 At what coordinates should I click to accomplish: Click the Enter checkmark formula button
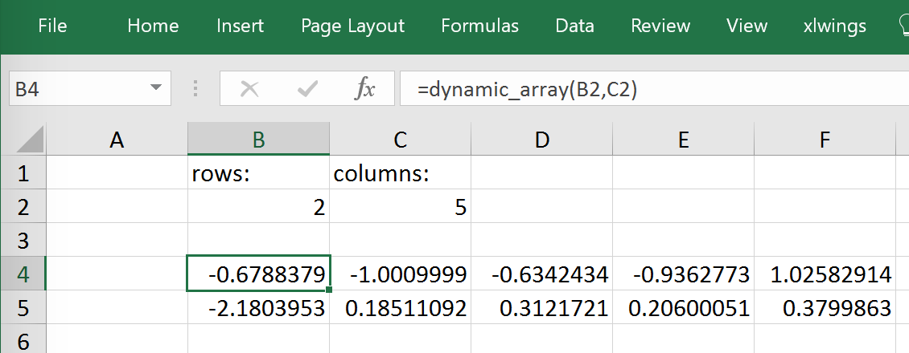tap(306, 89)
